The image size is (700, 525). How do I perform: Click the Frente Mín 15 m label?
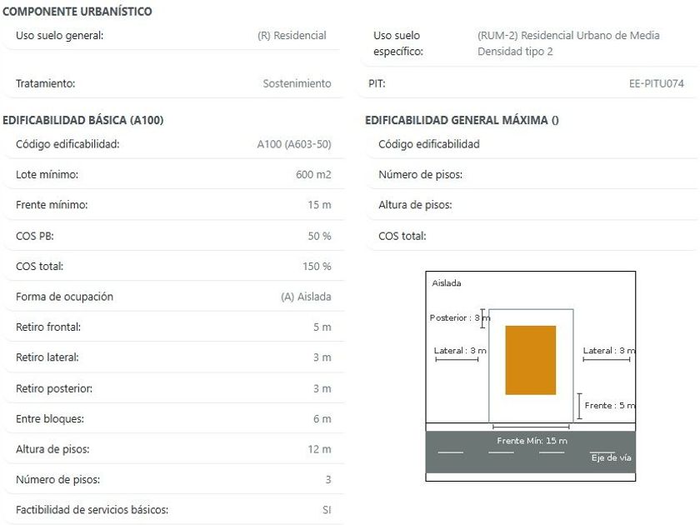click(x=532, y=441)
